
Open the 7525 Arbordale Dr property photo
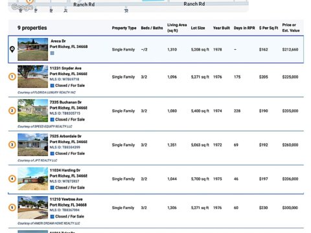coord(33,144)
